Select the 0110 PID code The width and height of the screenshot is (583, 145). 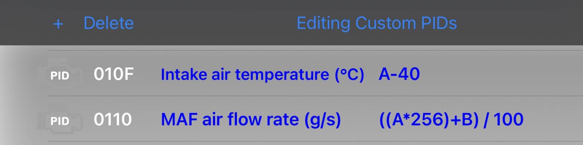[113, 120]
